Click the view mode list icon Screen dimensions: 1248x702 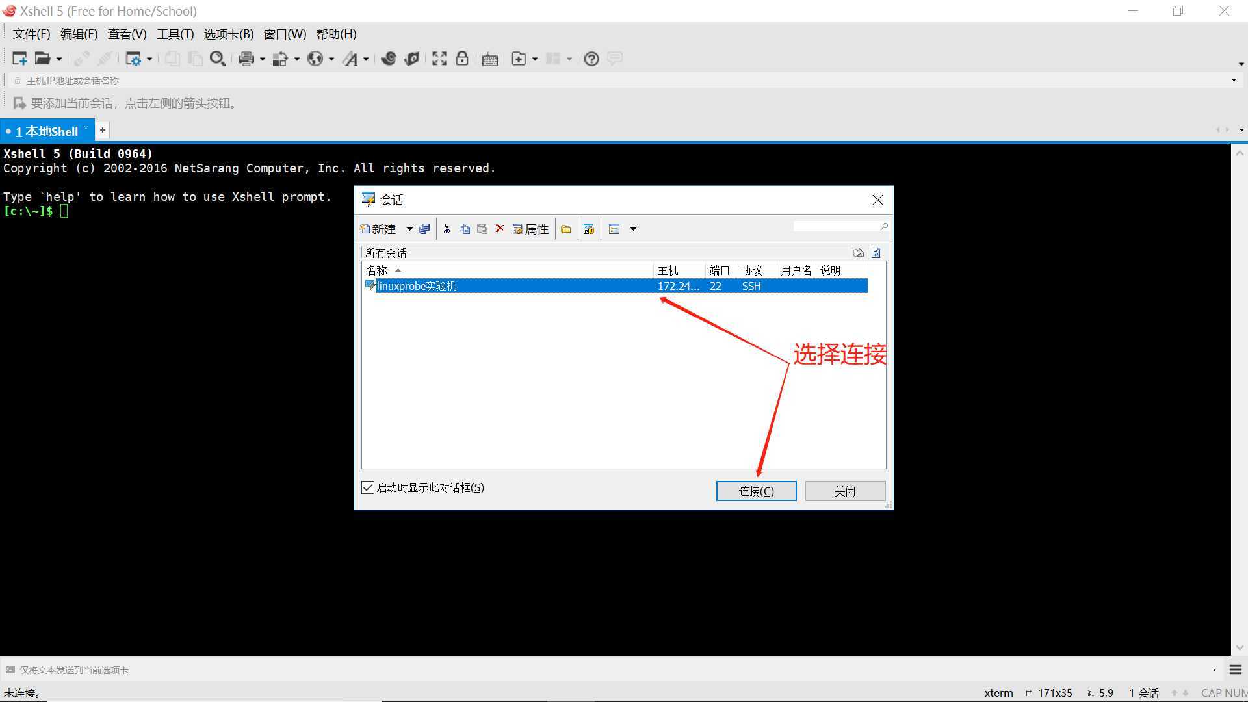[x=614, y=229]
